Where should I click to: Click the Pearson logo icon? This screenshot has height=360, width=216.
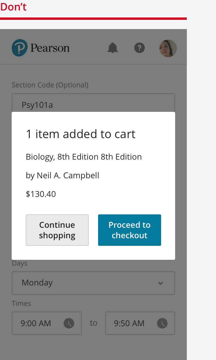20,48
